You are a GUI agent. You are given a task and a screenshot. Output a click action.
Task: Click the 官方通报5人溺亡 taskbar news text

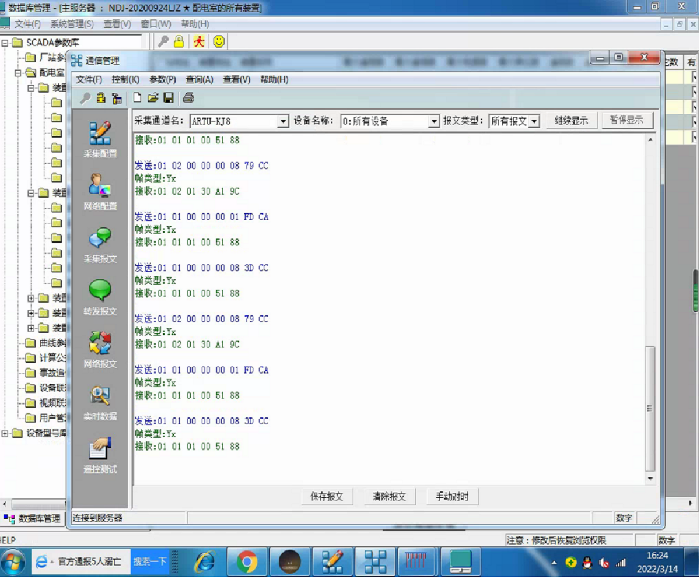click(89, 562)
